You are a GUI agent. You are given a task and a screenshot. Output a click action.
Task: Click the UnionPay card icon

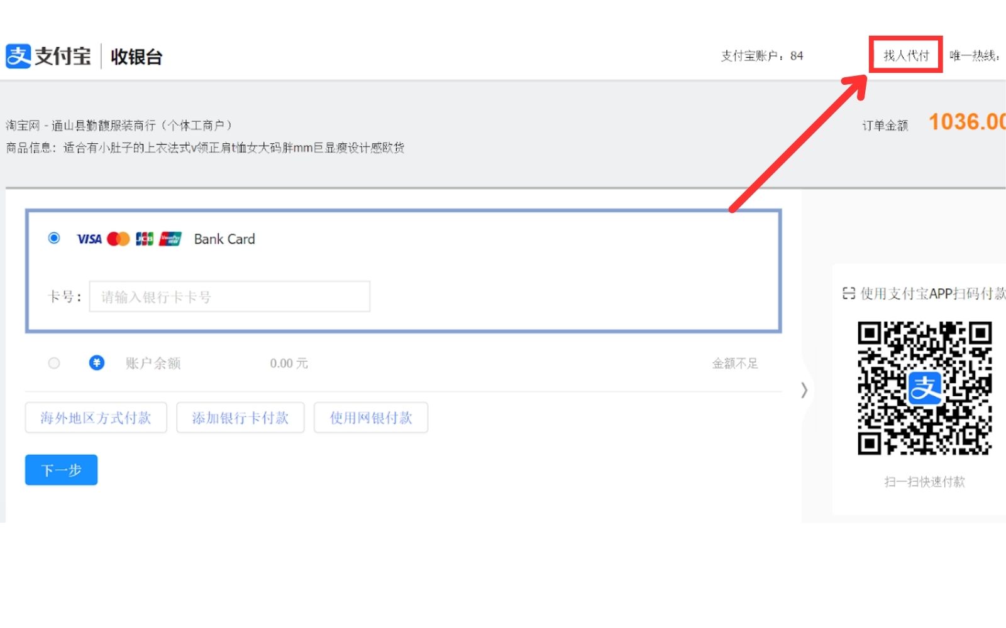click(x=170, y=239)
